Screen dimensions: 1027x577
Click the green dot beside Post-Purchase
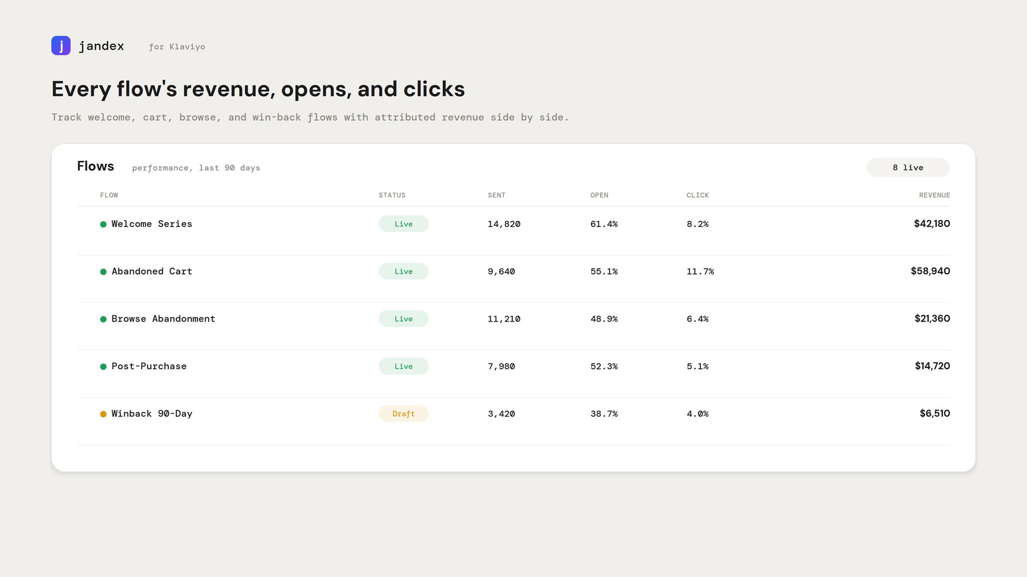tap(103, 367)
